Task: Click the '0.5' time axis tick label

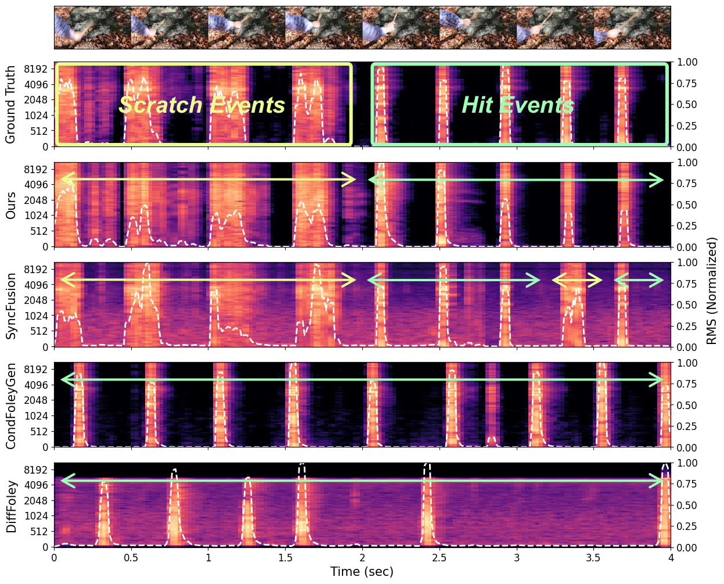Action: click(131, 557)
